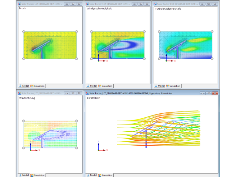This screenshot has width=236, height=177.
Task: Click the XZ axis gizmo in Windgeschwindigkeit view
Action: [x=102, y=57]
